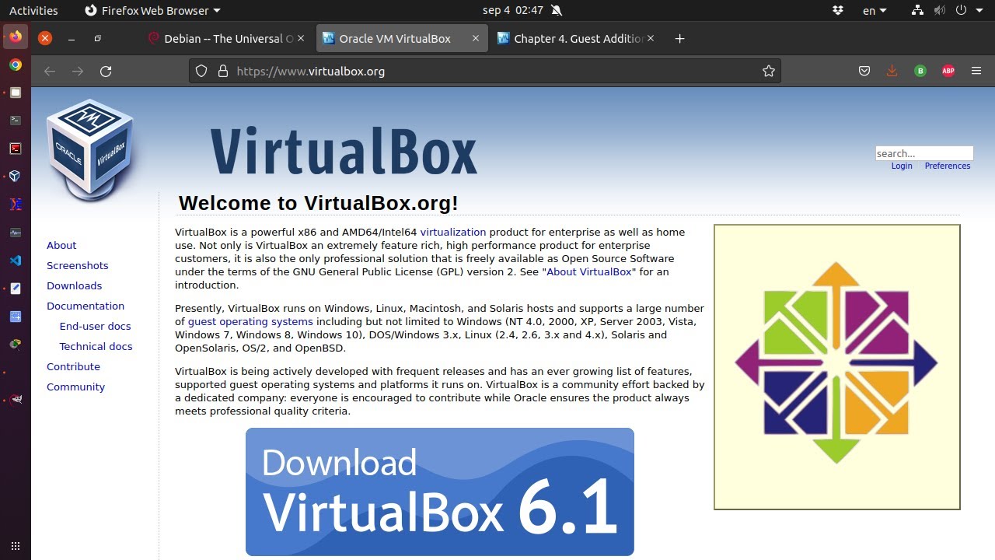This screenshot has height=560, width=995.
Task: Open End-user docs link
Action: click(96, 326)
